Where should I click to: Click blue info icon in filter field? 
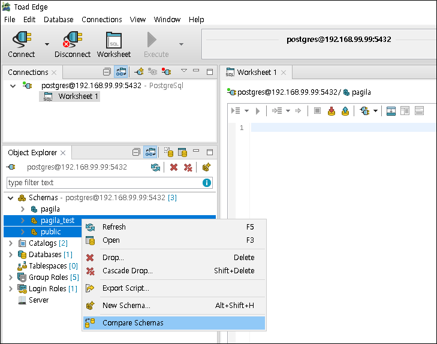(x=207, y=183)
